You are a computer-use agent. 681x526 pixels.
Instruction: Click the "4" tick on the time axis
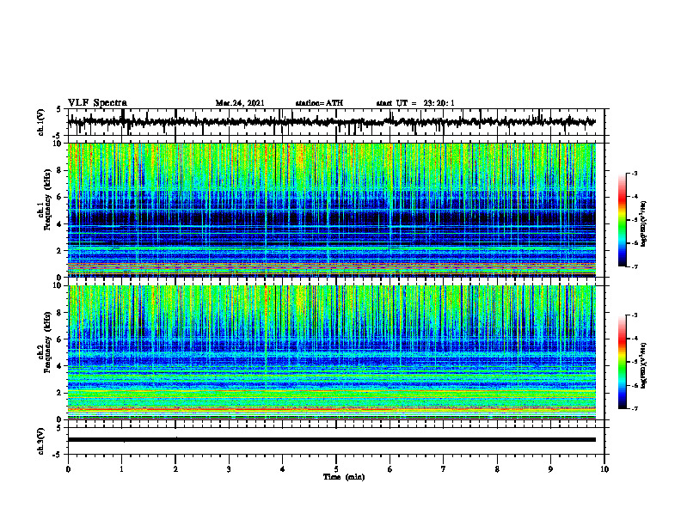283,469
